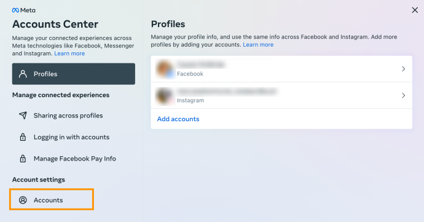
Task: Click the lock icon beside Logging in
Action: coord(23,137)
